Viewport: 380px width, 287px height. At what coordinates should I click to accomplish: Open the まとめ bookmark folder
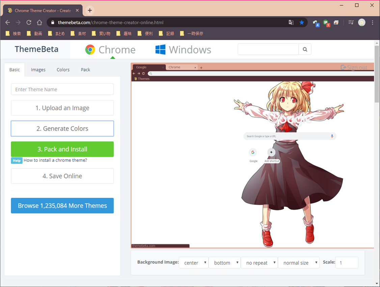[x=56, y=34]
